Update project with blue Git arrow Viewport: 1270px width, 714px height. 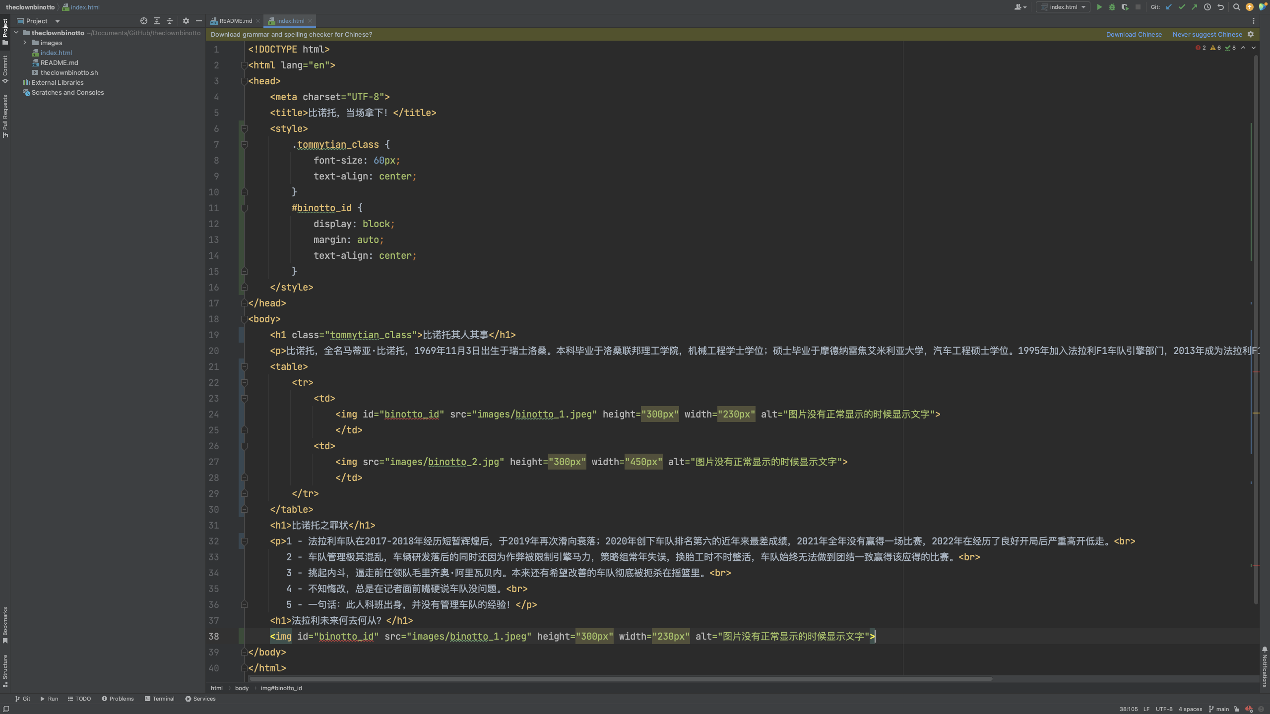pos(1169,7)
